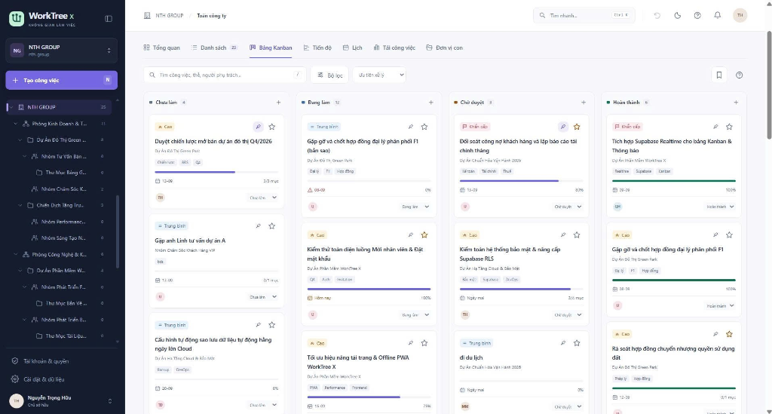Open the user avatar menu in the top bar
The image size is (772, 414).
pos(740,15)
